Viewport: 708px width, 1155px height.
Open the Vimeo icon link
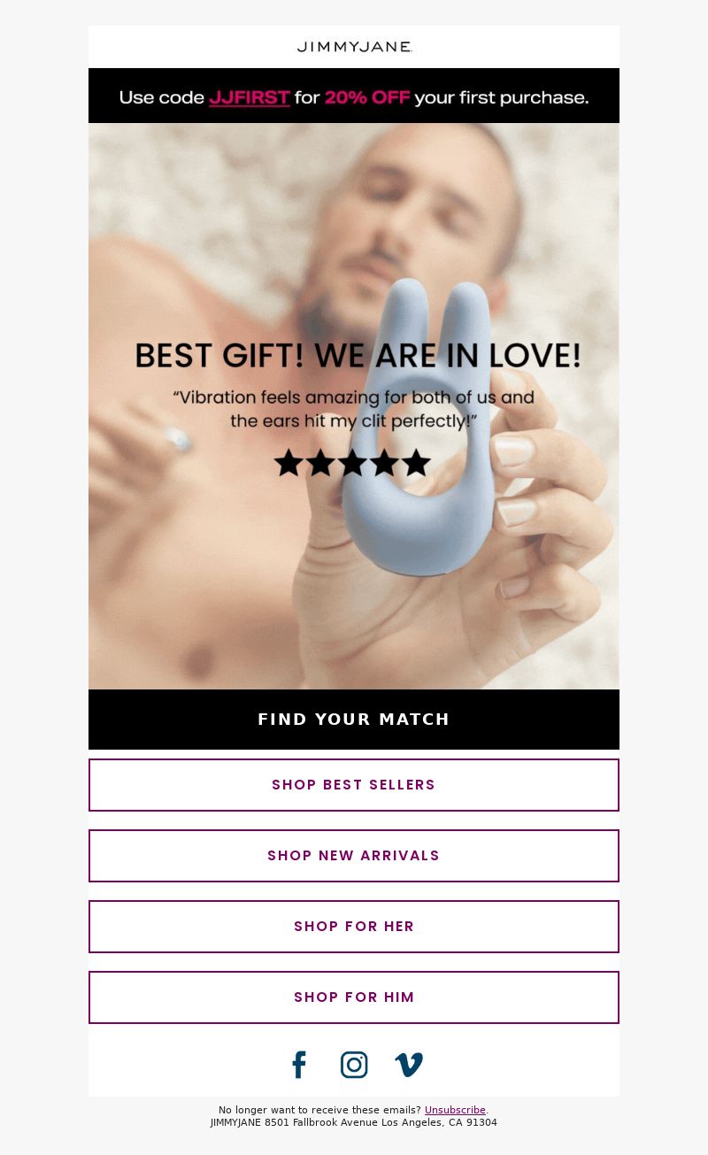[409, 1065]
